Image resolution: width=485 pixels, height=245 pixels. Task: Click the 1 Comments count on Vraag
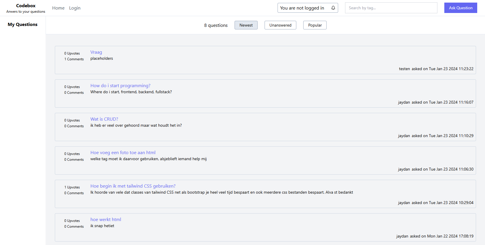pos(74,59)
